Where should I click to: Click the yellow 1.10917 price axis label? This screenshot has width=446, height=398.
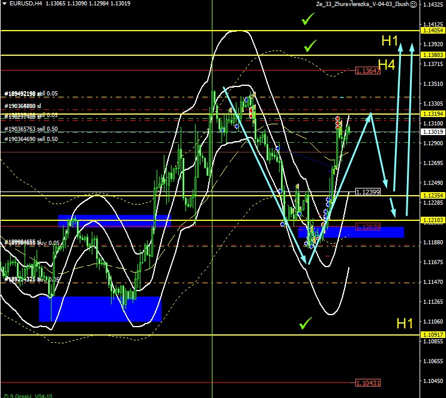click(433, 334)
